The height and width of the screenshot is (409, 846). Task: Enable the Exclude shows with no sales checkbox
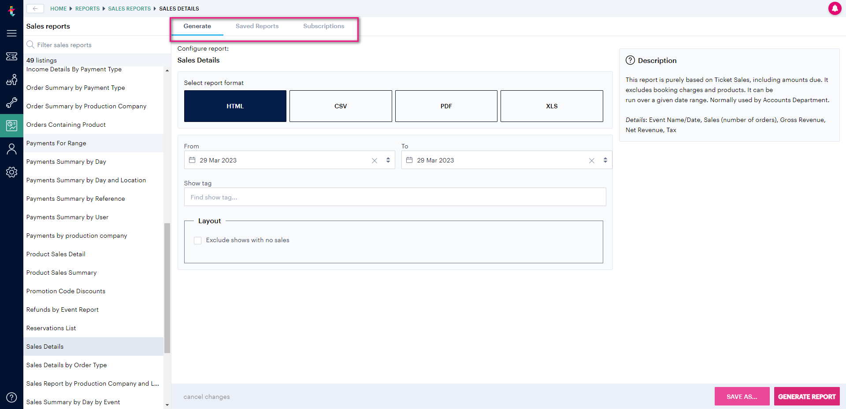coord(197,240)
